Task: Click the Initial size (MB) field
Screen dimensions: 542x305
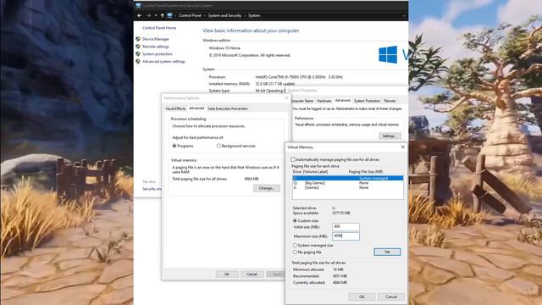Action: (x=346, y=226)
